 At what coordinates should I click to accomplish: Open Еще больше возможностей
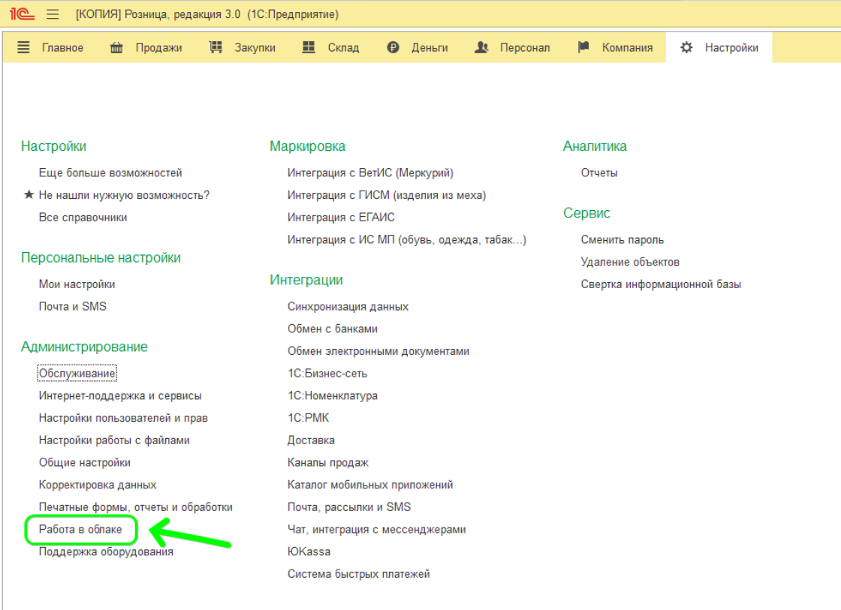click(x=110, y=173)
